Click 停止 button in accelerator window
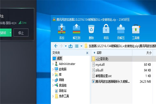This screenshot has width=156, height=104. click(x=21, y=33)
